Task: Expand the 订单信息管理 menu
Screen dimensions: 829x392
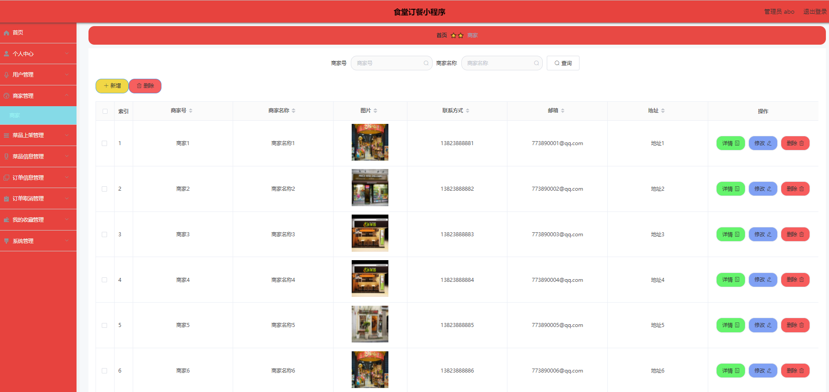Action: [38, 177]
